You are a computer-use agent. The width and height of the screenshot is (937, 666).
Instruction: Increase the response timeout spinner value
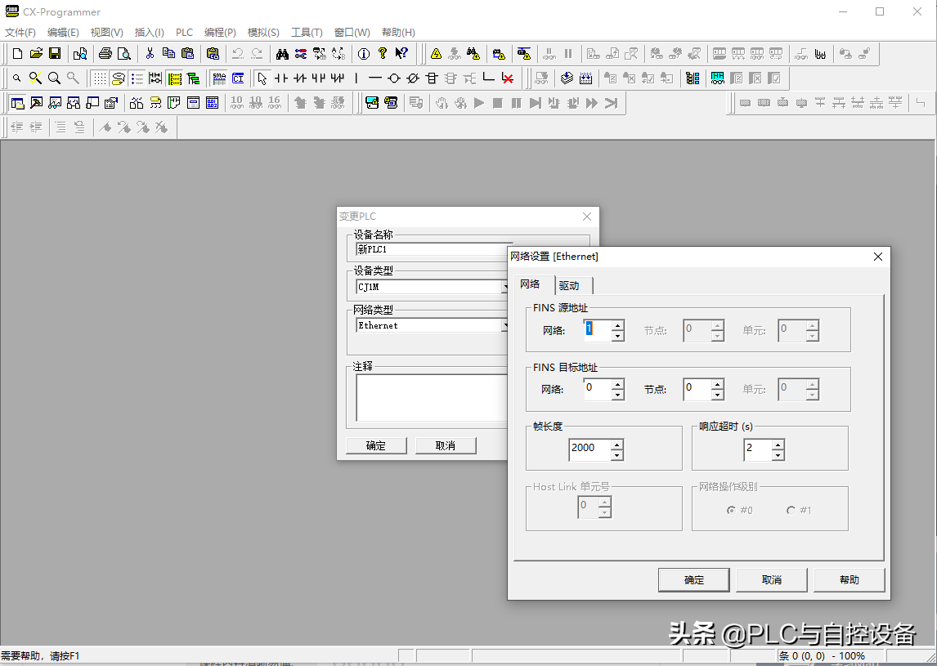(778, 445)
